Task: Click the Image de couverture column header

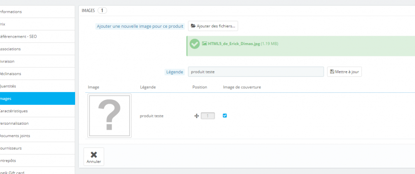Action: [x=242, y=87]
